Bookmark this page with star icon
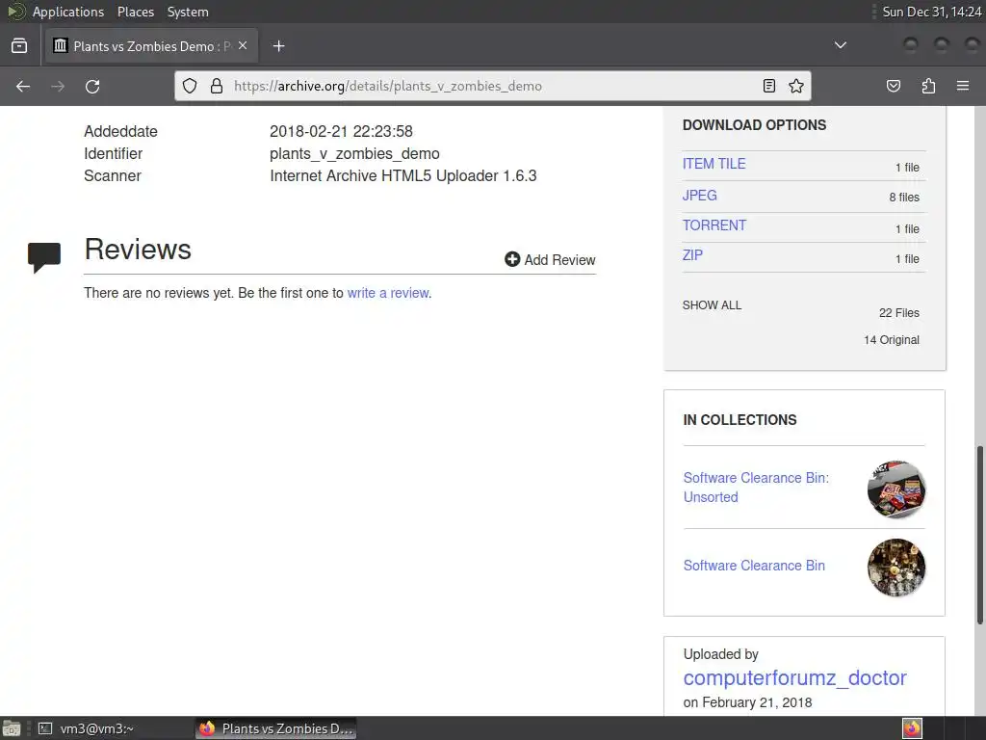 pos(796,86)
